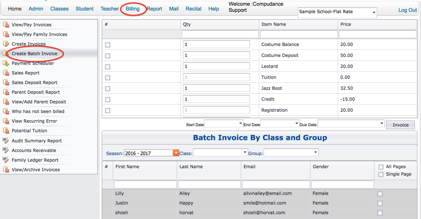Click the View/Add Parent Deposit icon

pos(6,102)
